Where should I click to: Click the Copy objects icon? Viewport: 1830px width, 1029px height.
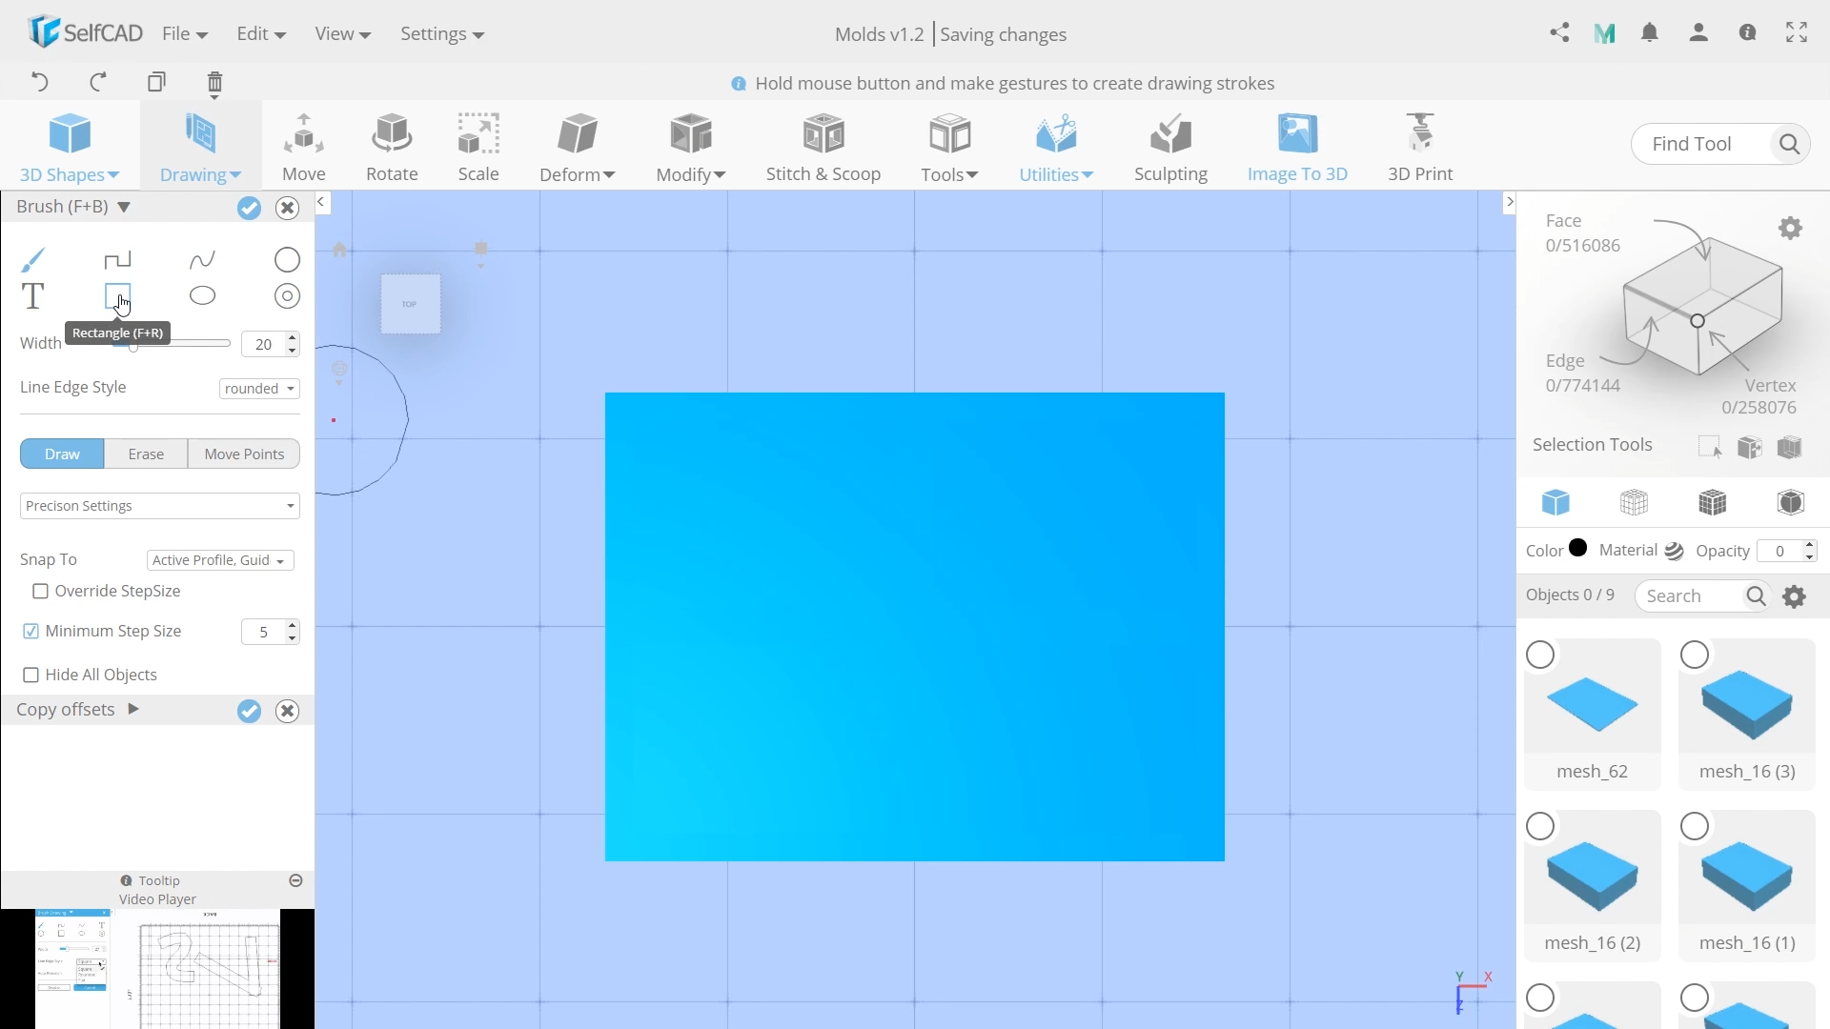(x=157, y=82)
